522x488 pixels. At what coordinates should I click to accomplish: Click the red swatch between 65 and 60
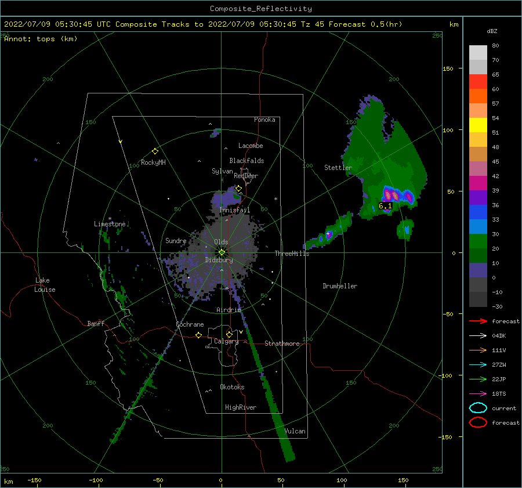pos(478,82)
